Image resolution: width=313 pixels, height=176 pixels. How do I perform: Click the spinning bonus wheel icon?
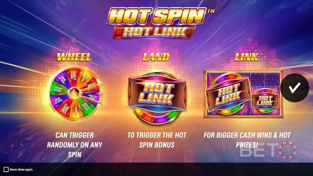75,93
